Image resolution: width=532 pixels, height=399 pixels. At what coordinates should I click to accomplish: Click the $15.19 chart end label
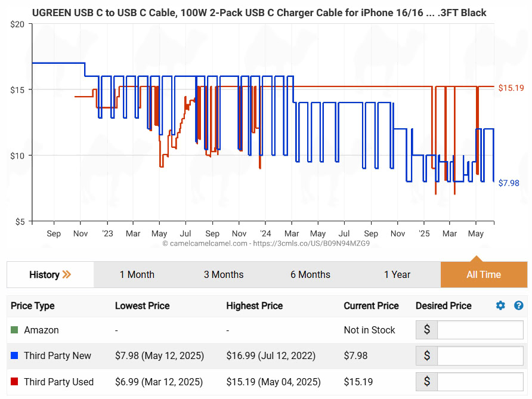pyautogui.click(x=511, y=88)
